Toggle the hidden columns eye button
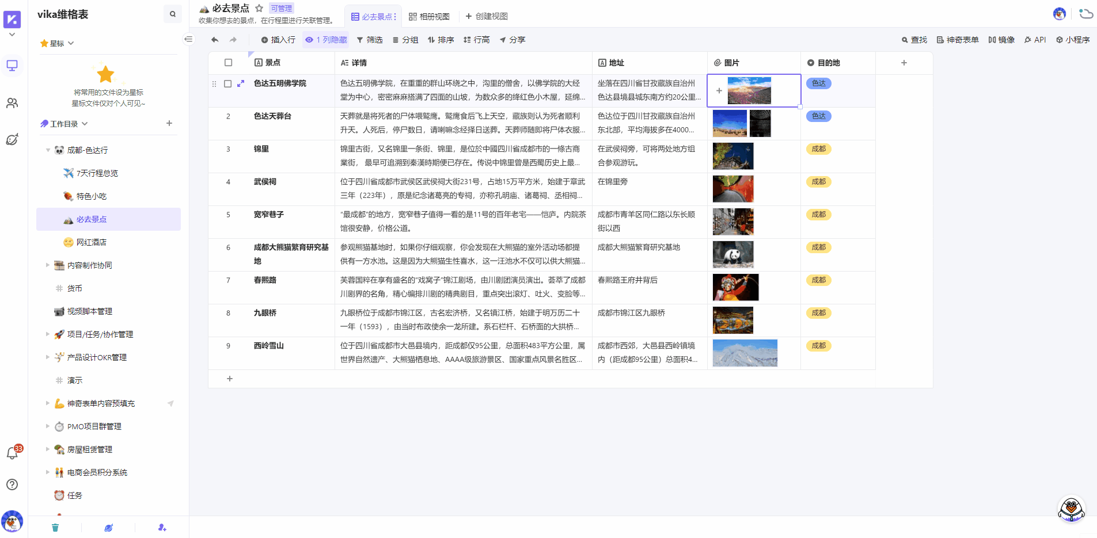 [327, 40]
